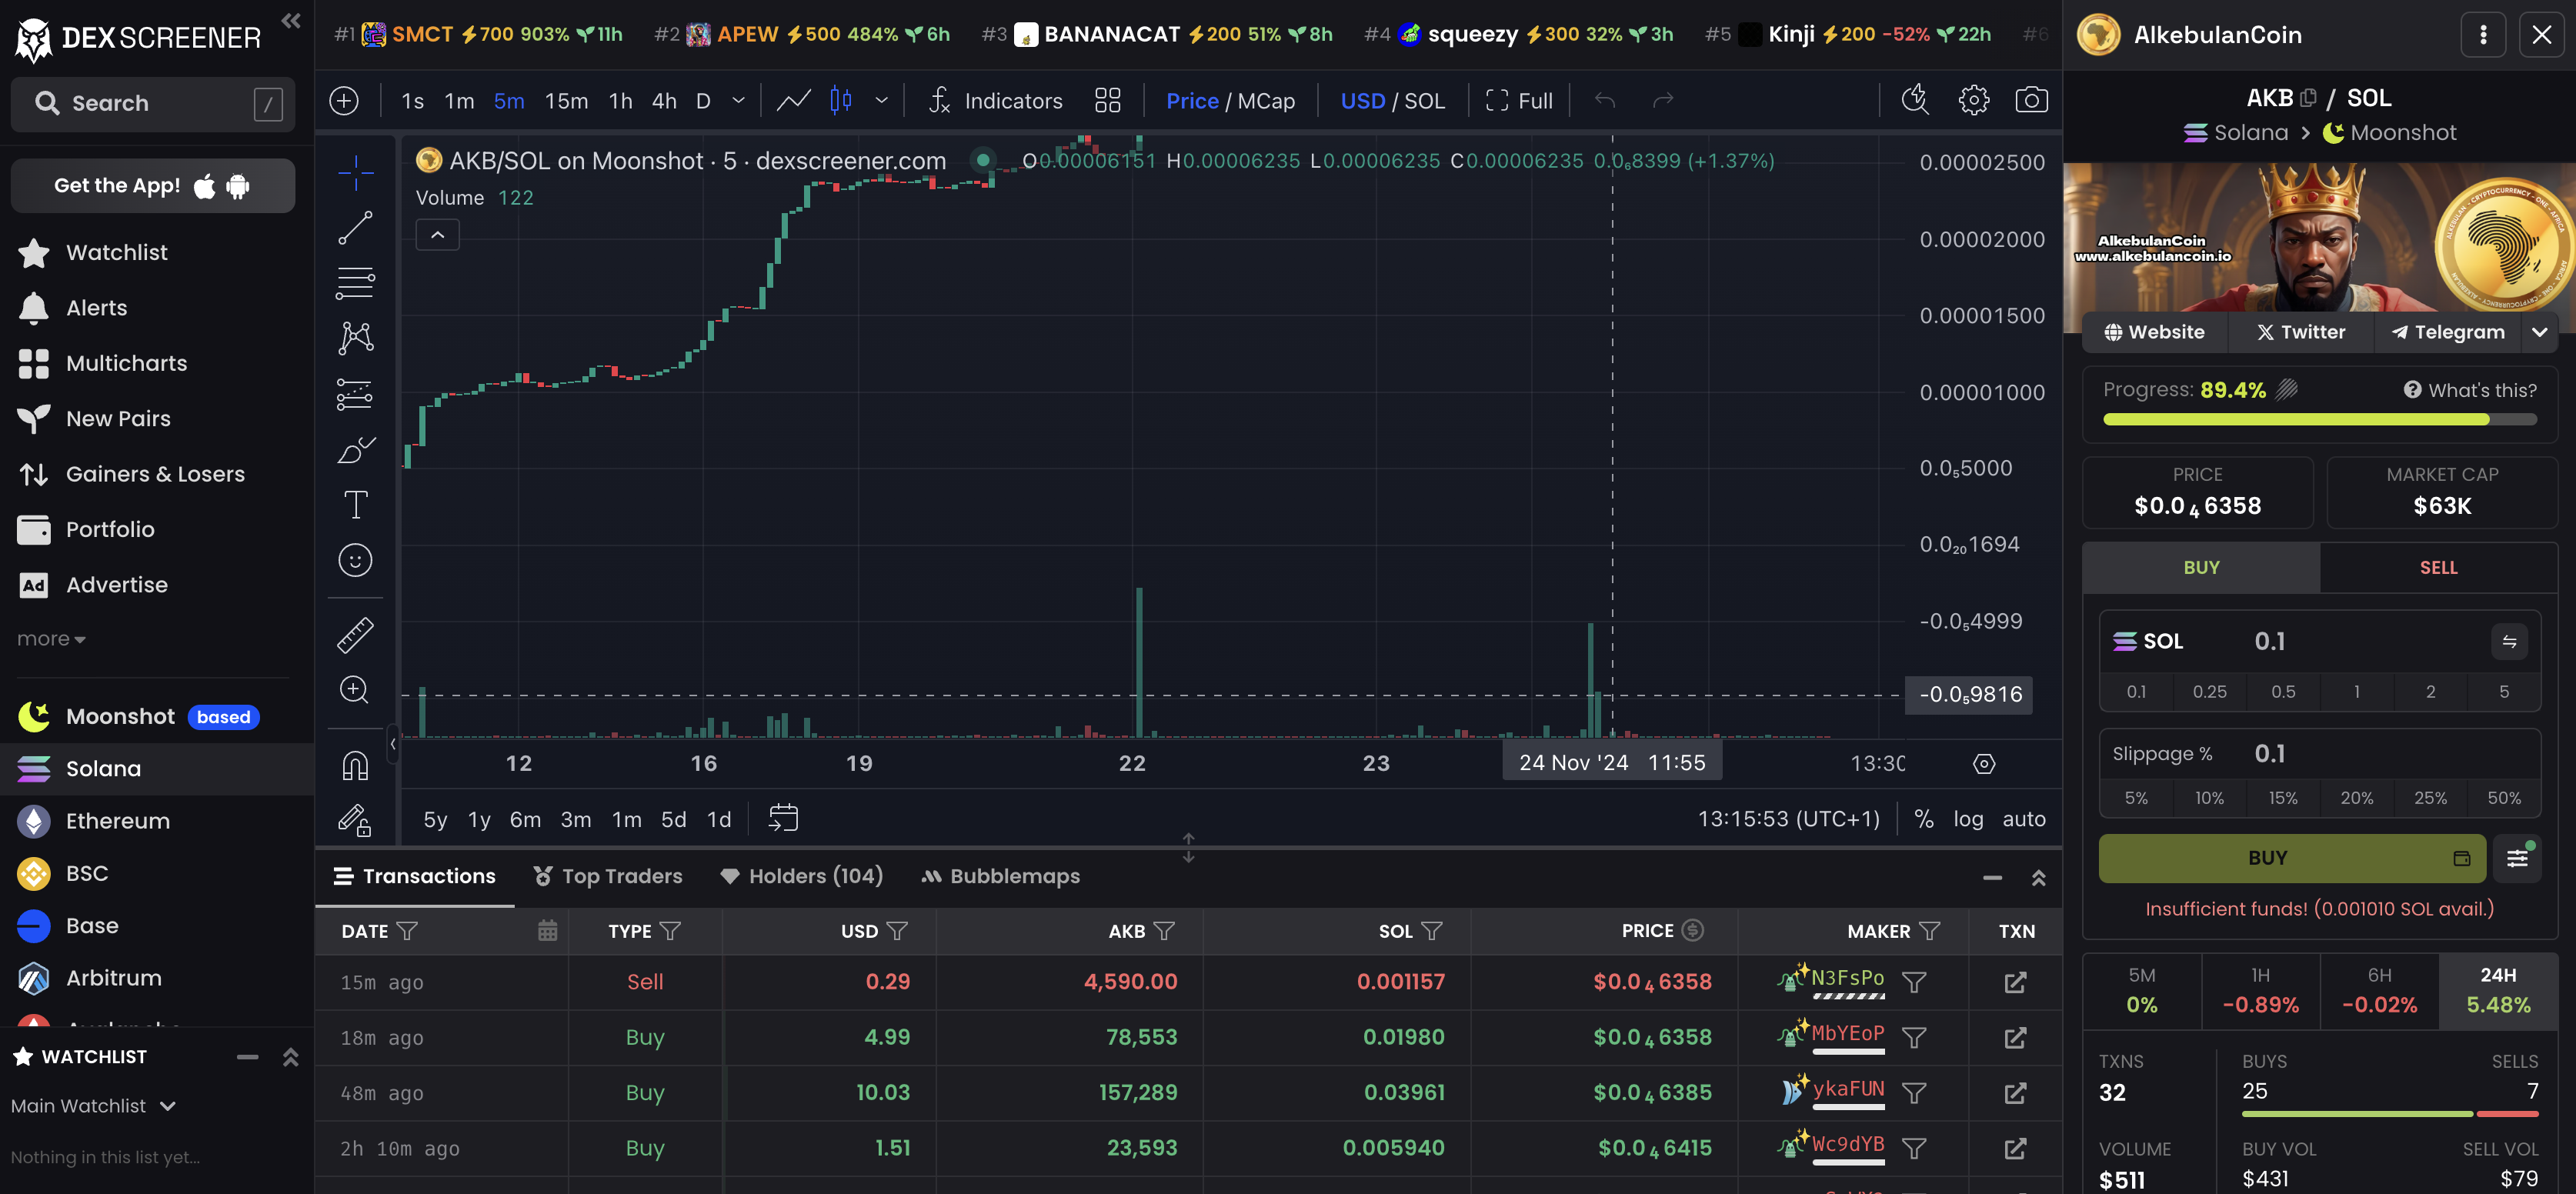Click the bonding progress bar
Viewport: 2576px width, 1194px height.
pyautogui.click(x=2319, y=420)
